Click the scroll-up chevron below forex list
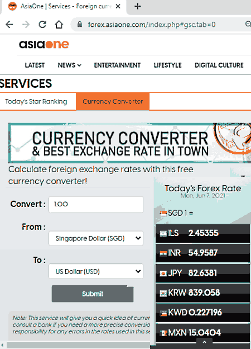This screenshot has width=251, height=349. [204, 342]
